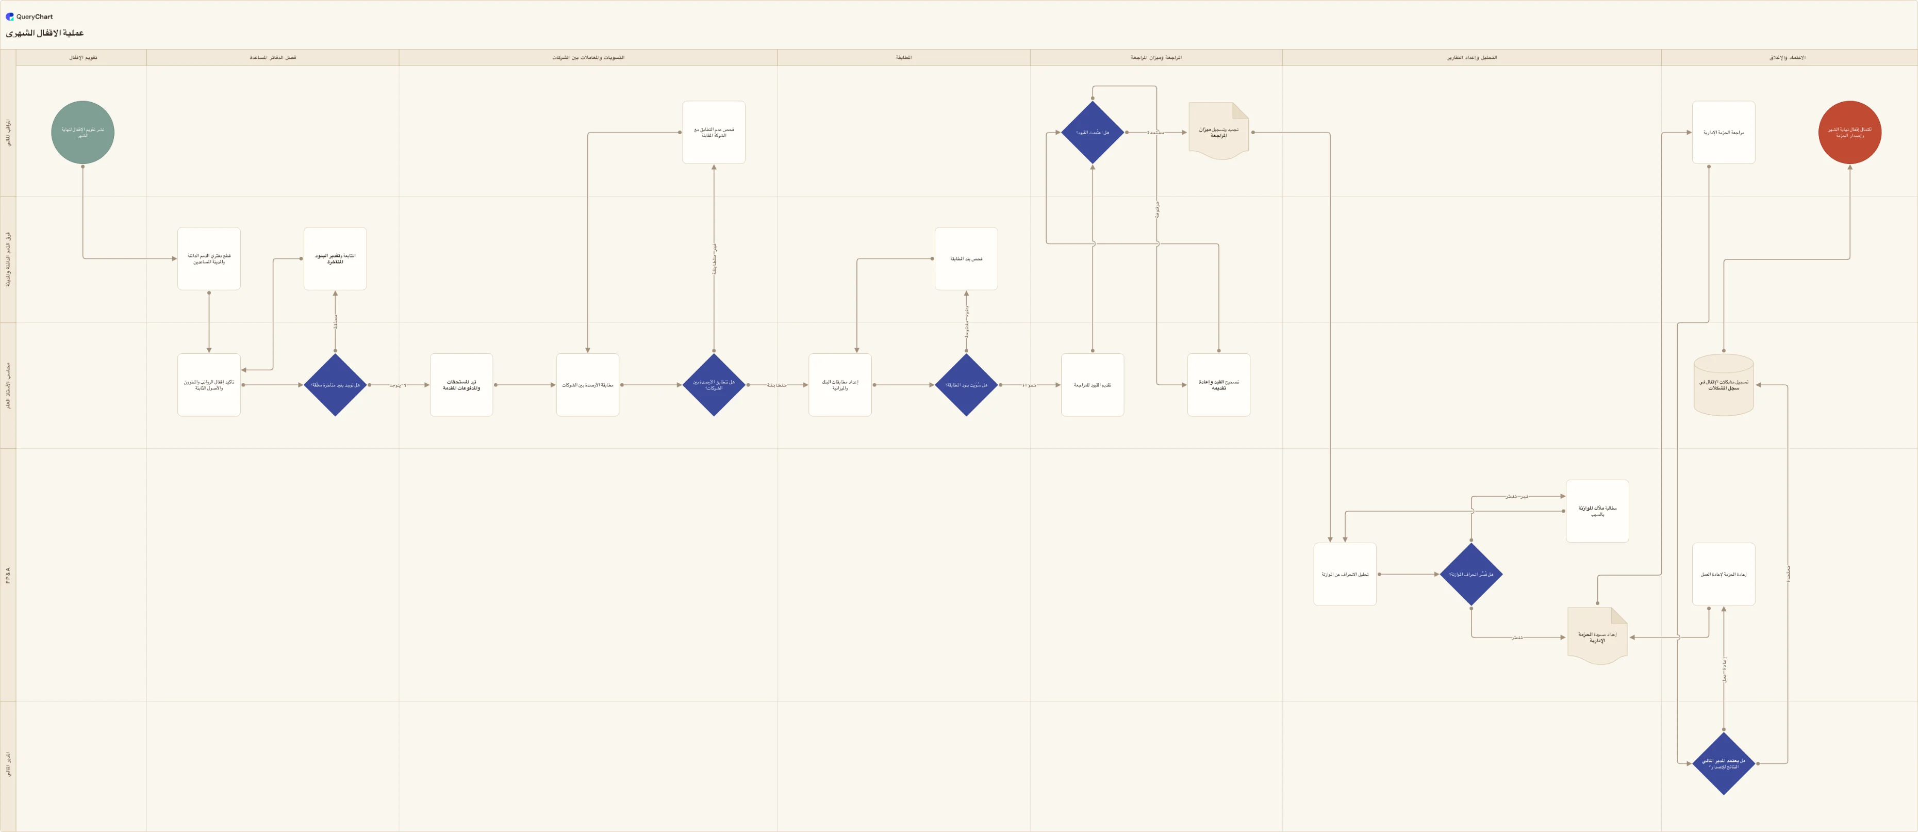Click the decision diamond هل توجد بنود متأخرة معلّقة؟
Screen dimensions: 1918x832
pyautogui.click(x=335, y=385)
